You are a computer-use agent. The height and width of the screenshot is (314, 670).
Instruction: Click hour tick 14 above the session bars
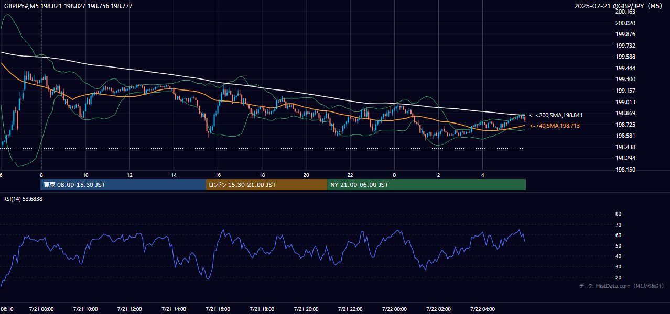pyautogui.click(x=174, y=175)
